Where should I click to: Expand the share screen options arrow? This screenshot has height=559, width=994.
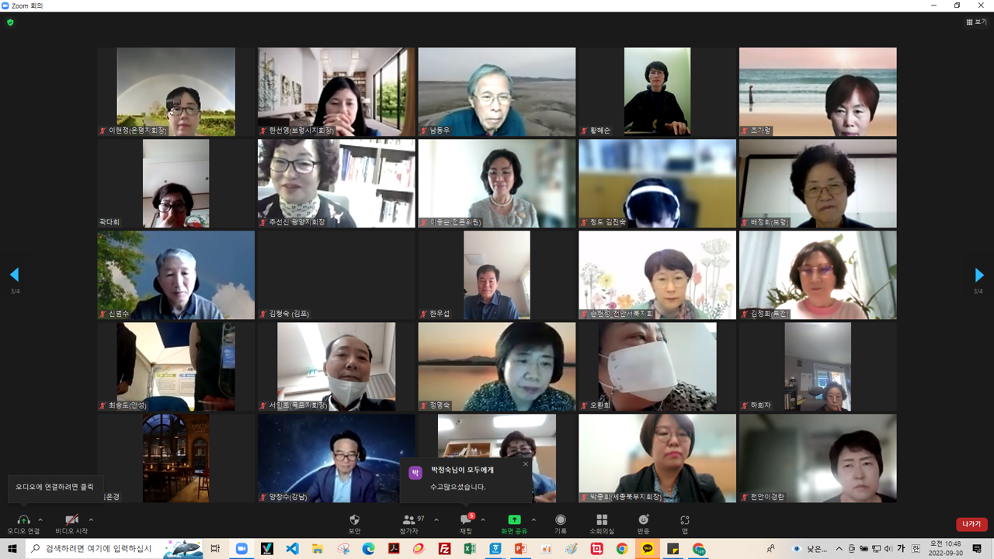(x=533, y=519)
